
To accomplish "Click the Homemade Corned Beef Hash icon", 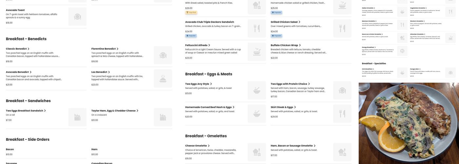I will (257, 114).
